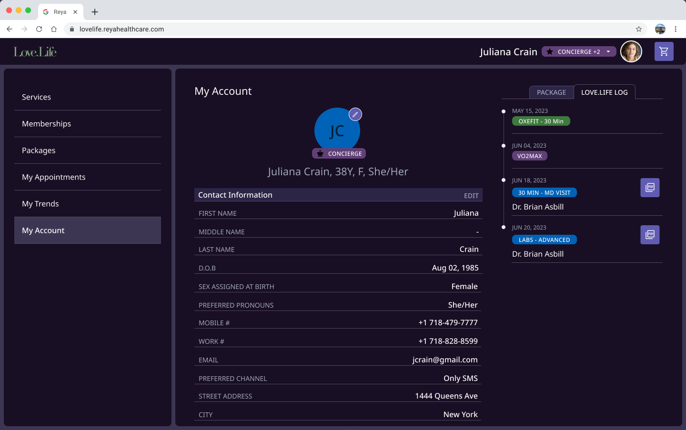
Task: Go to My Trends page
Action: point(40,204)
